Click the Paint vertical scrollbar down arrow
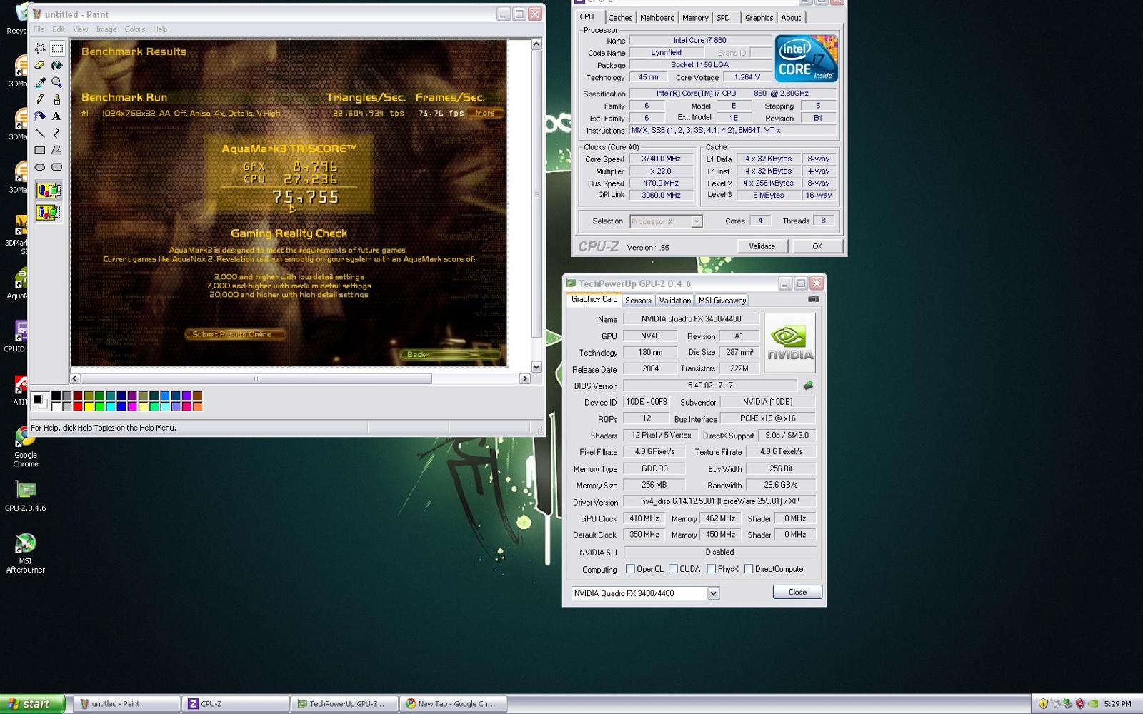This screenshot has height=714, width=1143. [x=536, y=366]
